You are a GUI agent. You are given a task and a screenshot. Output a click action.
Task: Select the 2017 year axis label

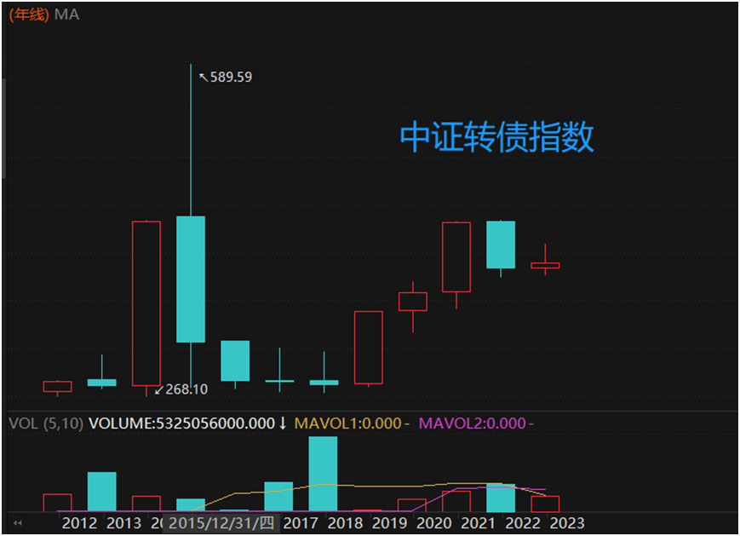[301, 523]
